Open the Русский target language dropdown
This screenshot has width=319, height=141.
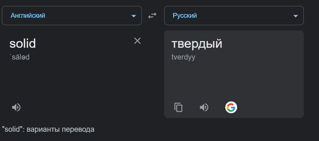pos(234,16)
